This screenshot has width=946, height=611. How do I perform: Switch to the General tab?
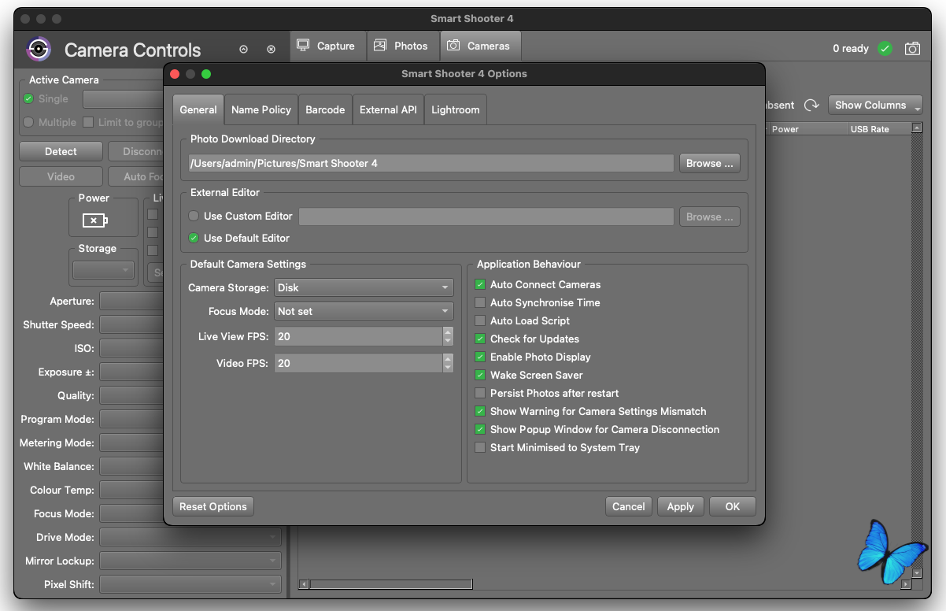198,109
